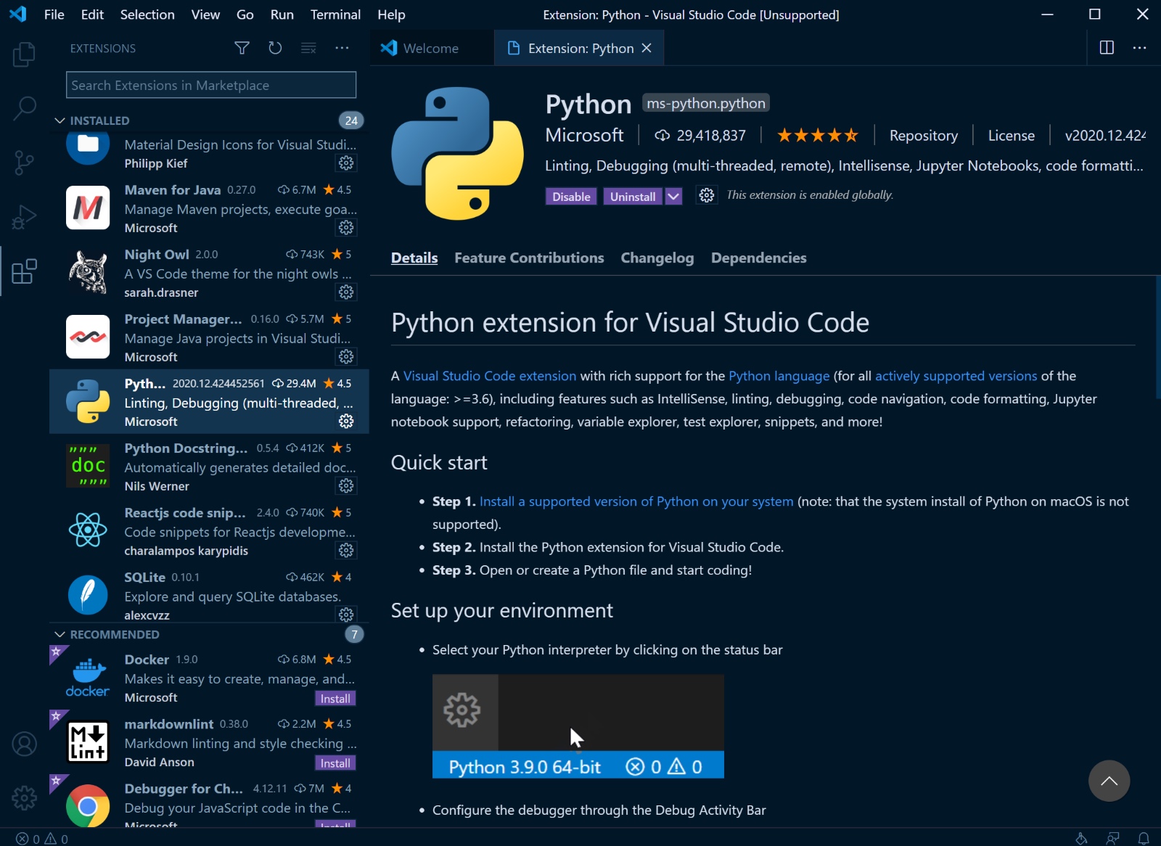Open editor more actions ellipsis

point(1139,48)
